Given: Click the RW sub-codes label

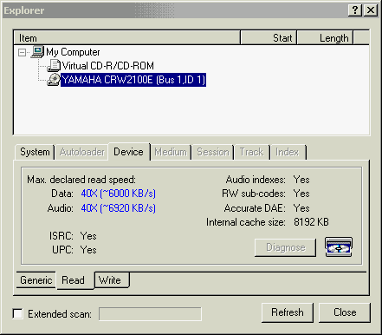Looking at the screenshot, I should (x=254, y=194).
